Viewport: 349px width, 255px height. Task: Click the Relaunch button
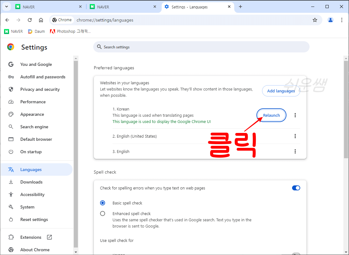point(271,115)
